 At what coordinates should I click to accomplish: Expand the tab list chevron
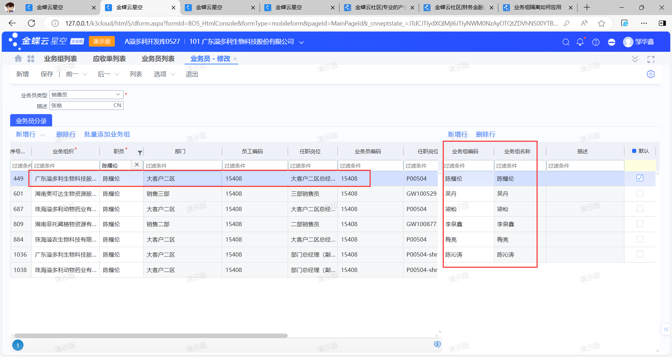click(635, 59)
